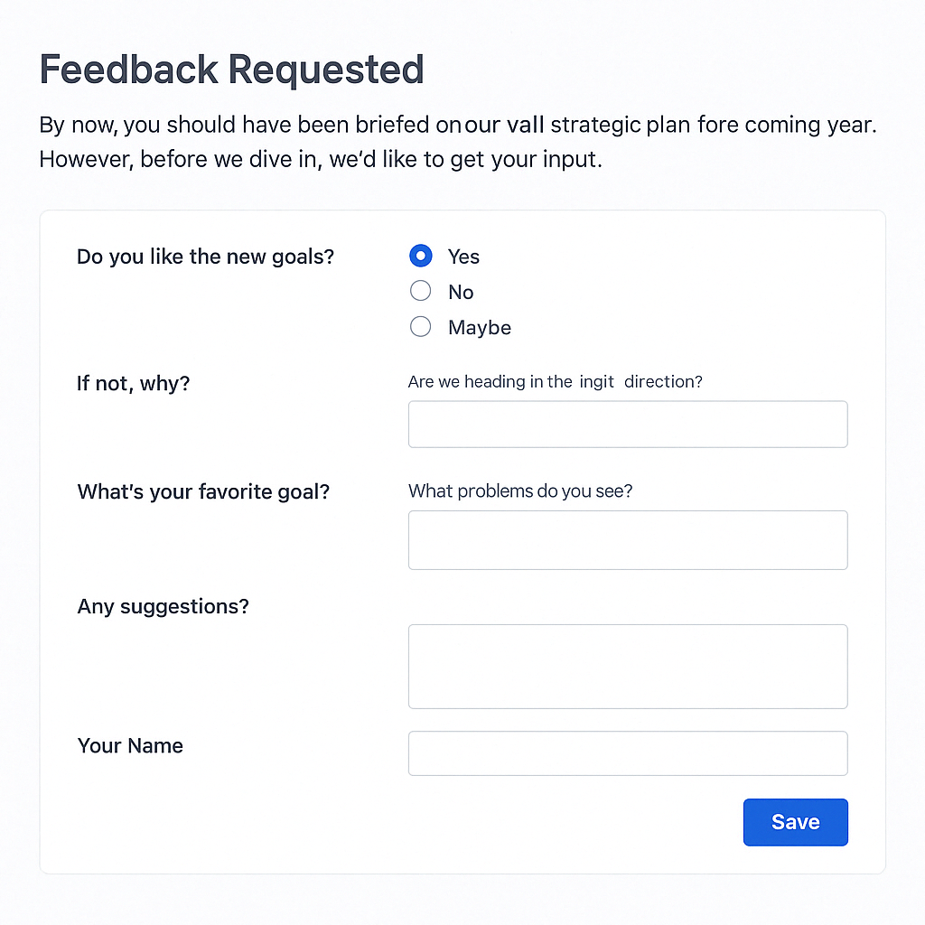Click the word "Maybe" next to its radio
The image size is (925, 925).
coord(479,327)
